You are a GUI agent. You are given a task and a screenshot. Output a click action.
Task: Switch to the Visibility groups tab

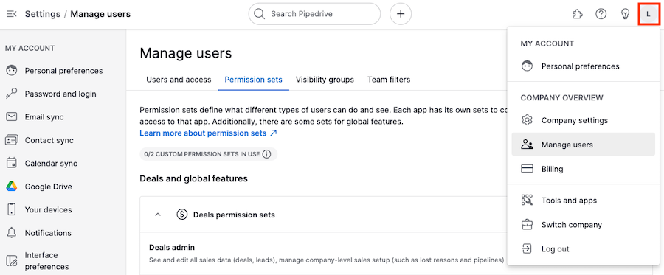click(325, 80)
